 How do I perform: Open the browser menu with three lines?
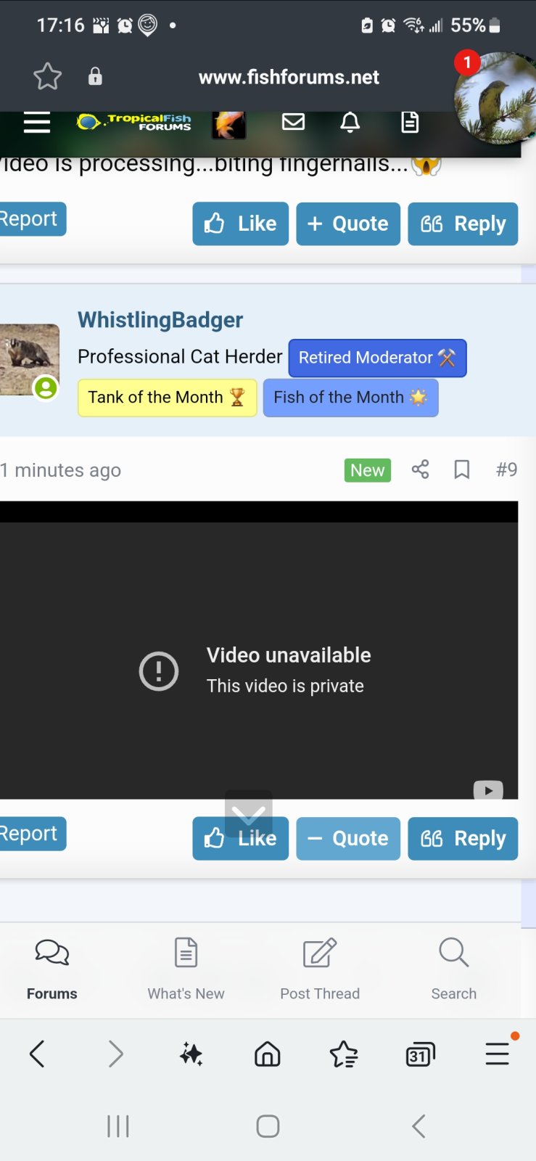(498, 1054)
